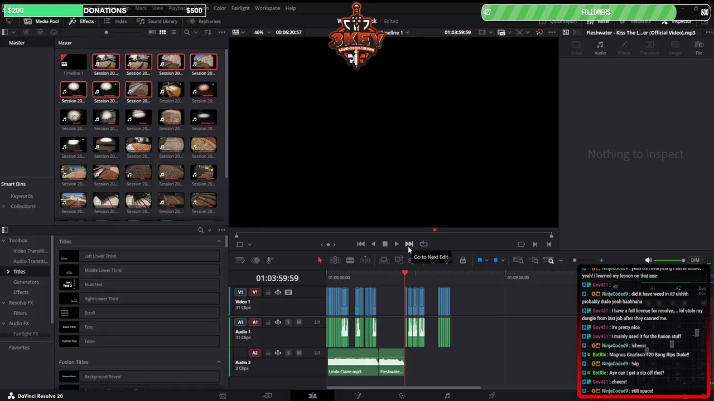Expand the Resolve FX tree
Viewport: 714px width, 401px height.
[x=3, y=302]
